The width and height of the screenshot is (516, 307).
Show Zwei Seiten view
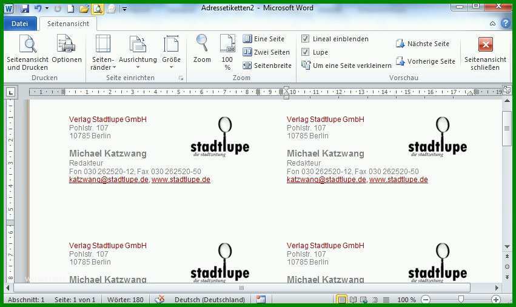pyautogui.click(x=266, y=52)
